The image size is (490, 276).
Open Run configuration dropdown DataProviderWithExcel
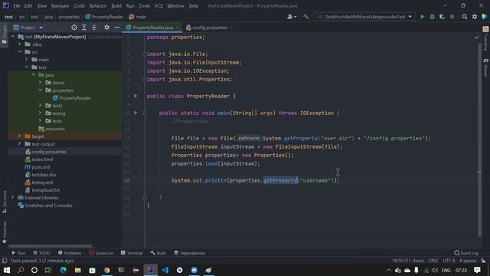point(364,17)
